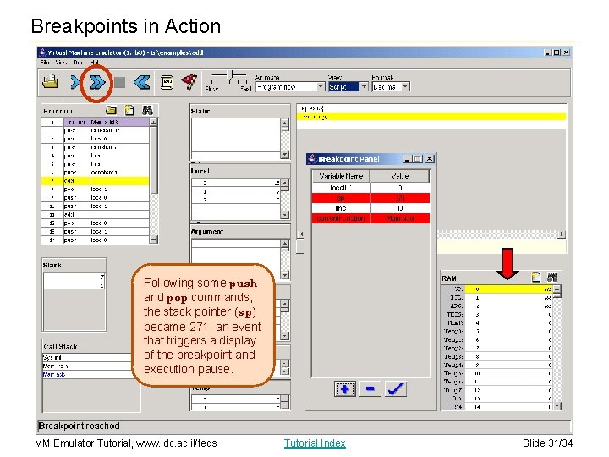
Task: Select the line breakpoint row
Action: pyautogui.click(x=370, y=208)
